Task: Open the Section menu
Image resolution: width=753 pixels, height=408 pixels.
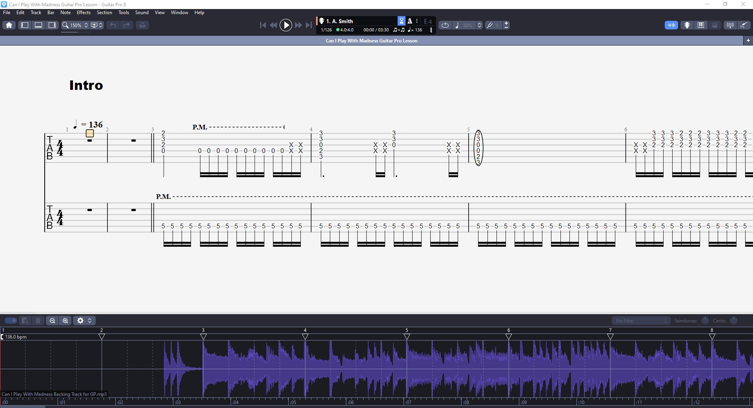Action: (104, 13)
